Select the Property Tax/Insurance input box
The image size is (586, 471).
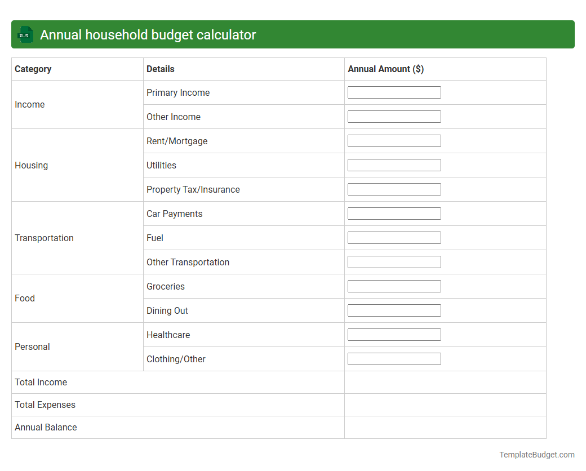pyautogui.click(x=394, y=189)
